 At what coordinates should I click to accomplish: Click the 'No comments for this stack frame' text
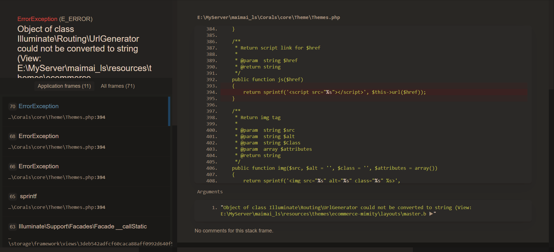click(234, 231)
